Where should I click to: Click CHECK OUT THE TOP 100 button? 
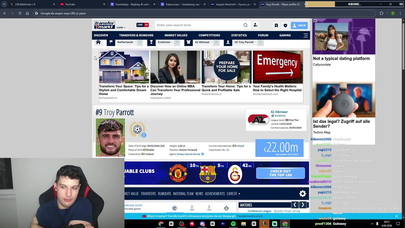[x=280, y=173]
